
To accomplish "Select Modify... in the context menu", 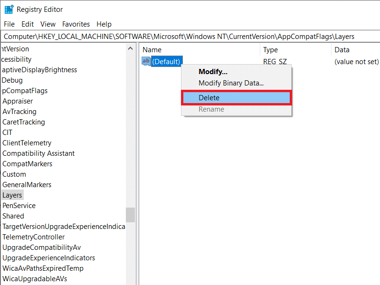I will (213, 72).
